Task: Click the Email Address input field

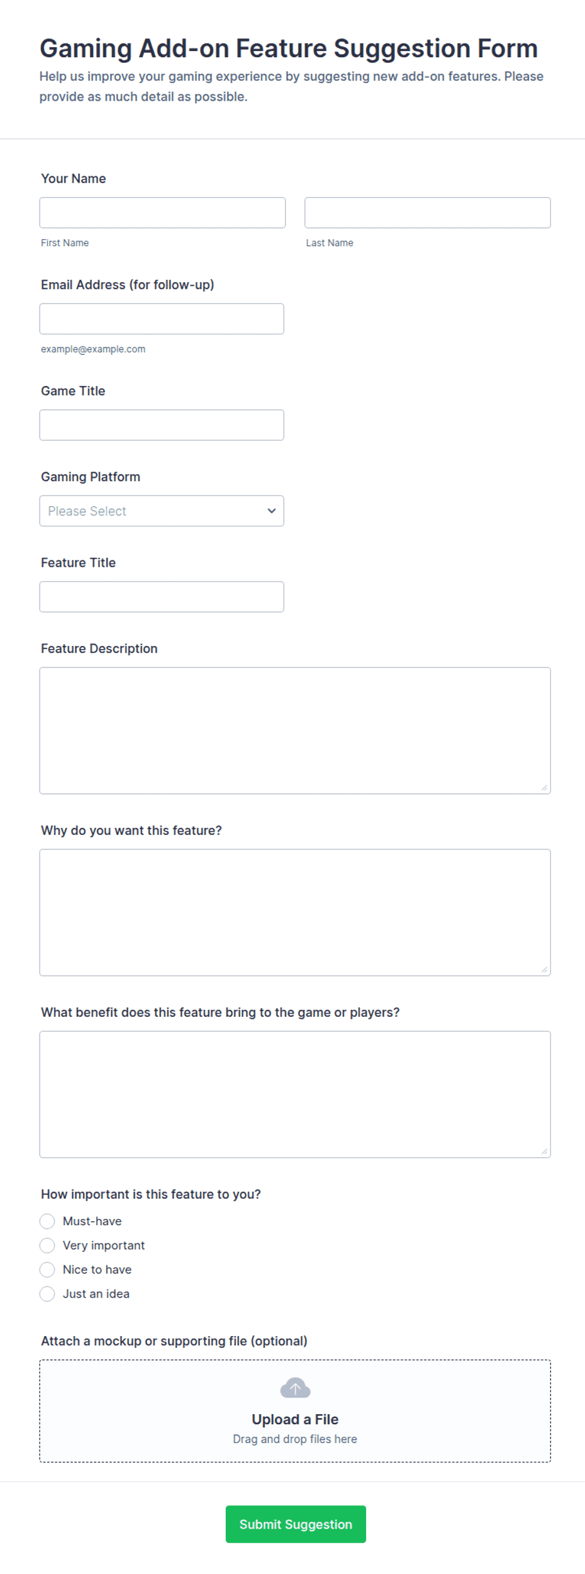Action: pyautogui.click(x=162, y=319)
